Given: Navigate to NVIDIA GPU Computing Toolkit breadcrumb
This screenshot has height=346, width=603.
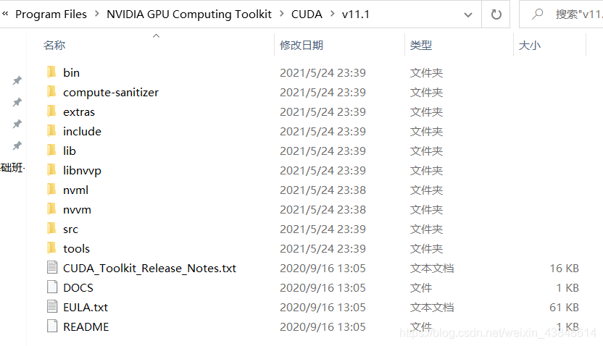Looking at the screenshot, I should coord(189,14).
